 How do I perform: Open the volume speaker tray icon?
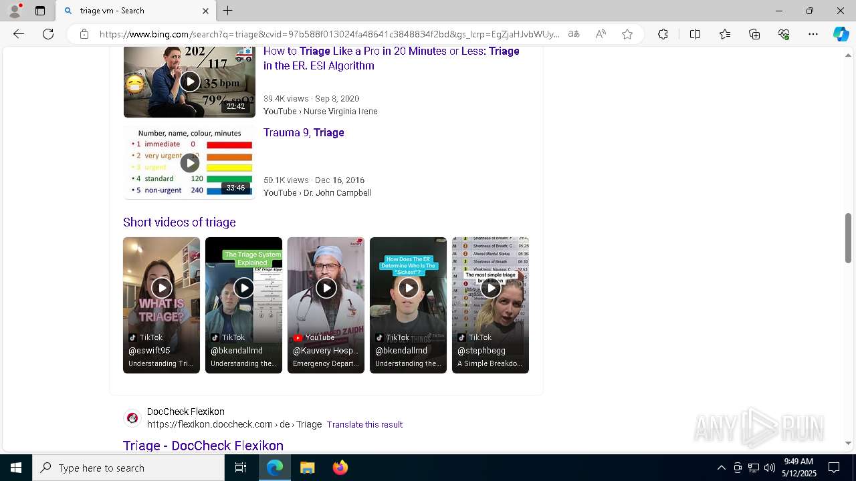point(770,468)
